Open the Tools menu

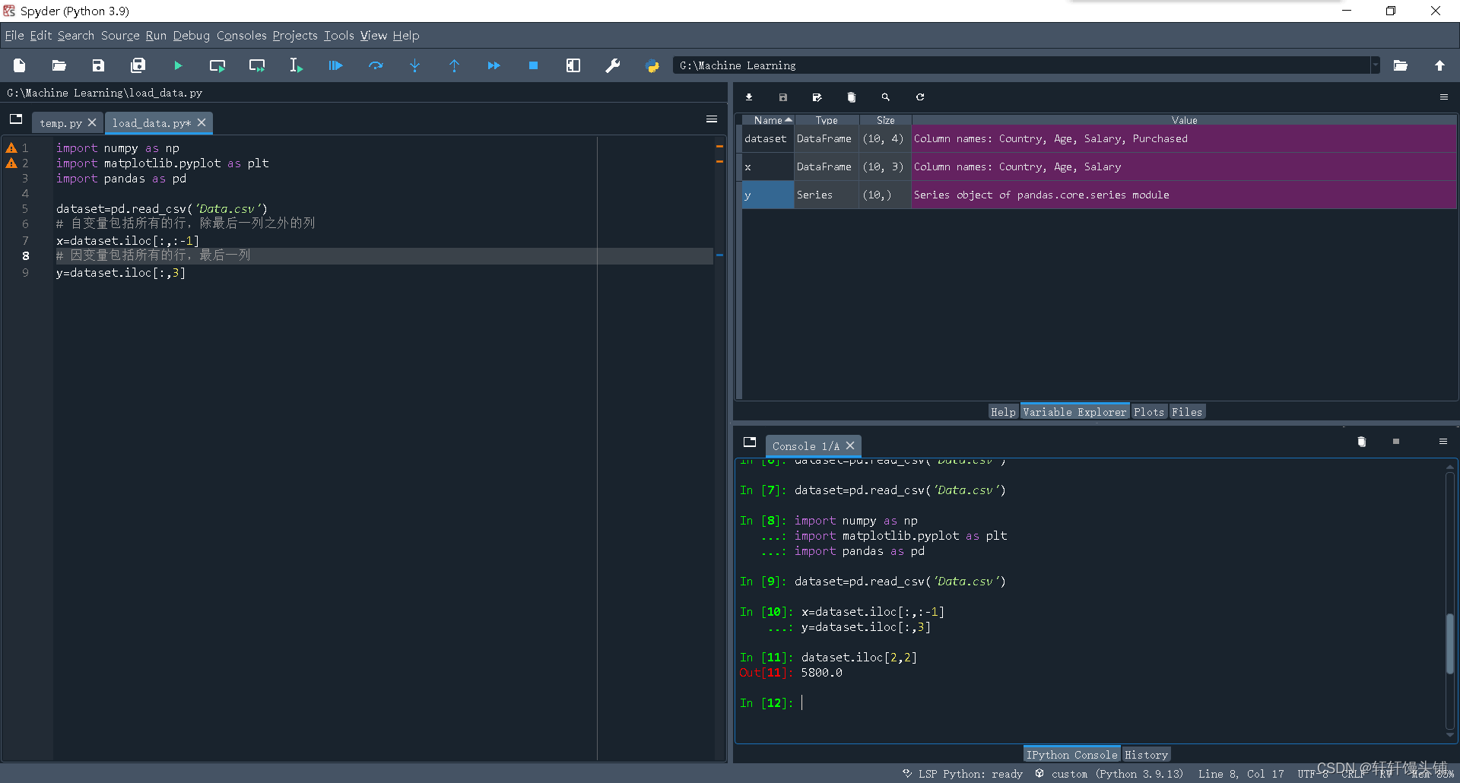click(339, 36)
